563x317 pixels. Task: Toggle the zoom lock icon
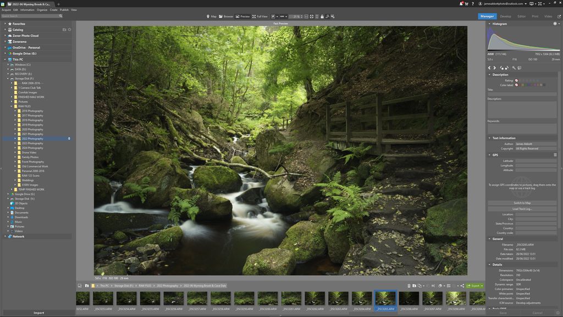(322, 17)
